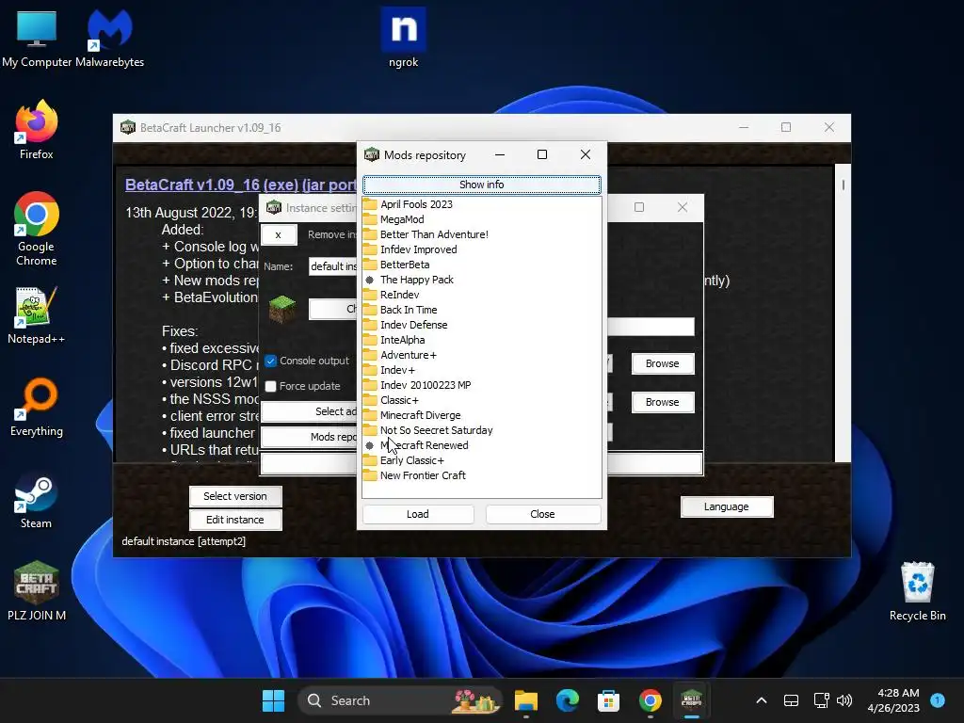
Task: Show hidden system tray icons
Action: pyautogui.click(x=761, y=700)
